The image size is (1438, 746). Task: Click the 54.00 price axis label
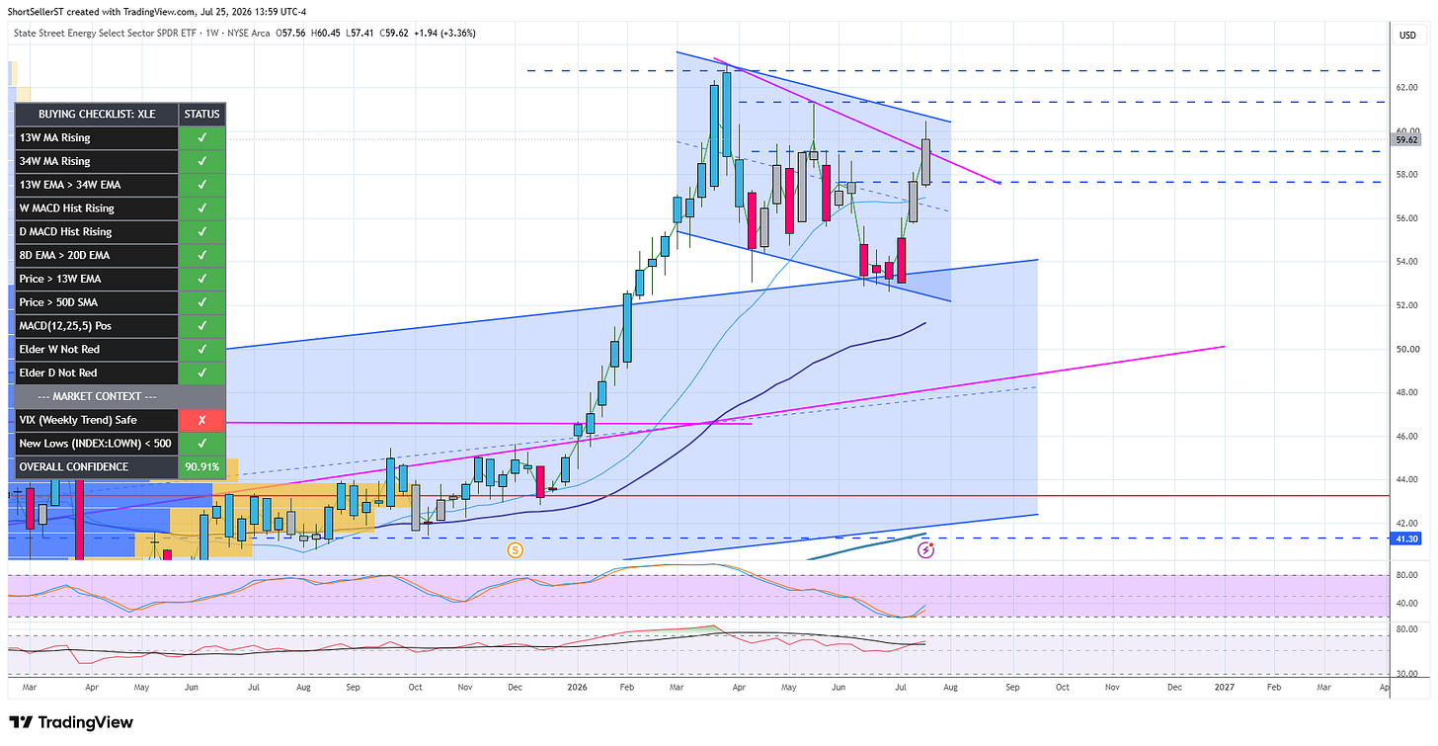point(1405,262)
